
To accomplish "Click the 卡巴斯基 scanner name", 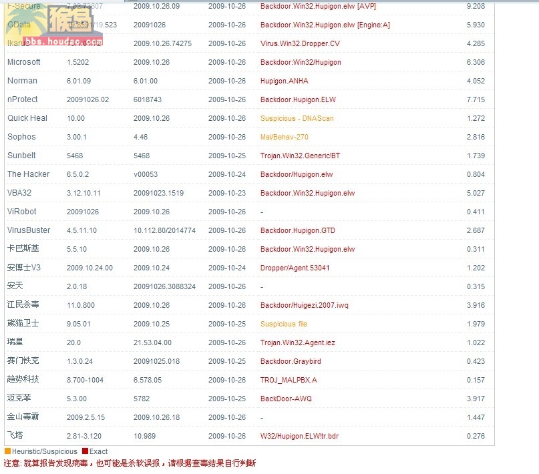I will [x=23, y=248].
